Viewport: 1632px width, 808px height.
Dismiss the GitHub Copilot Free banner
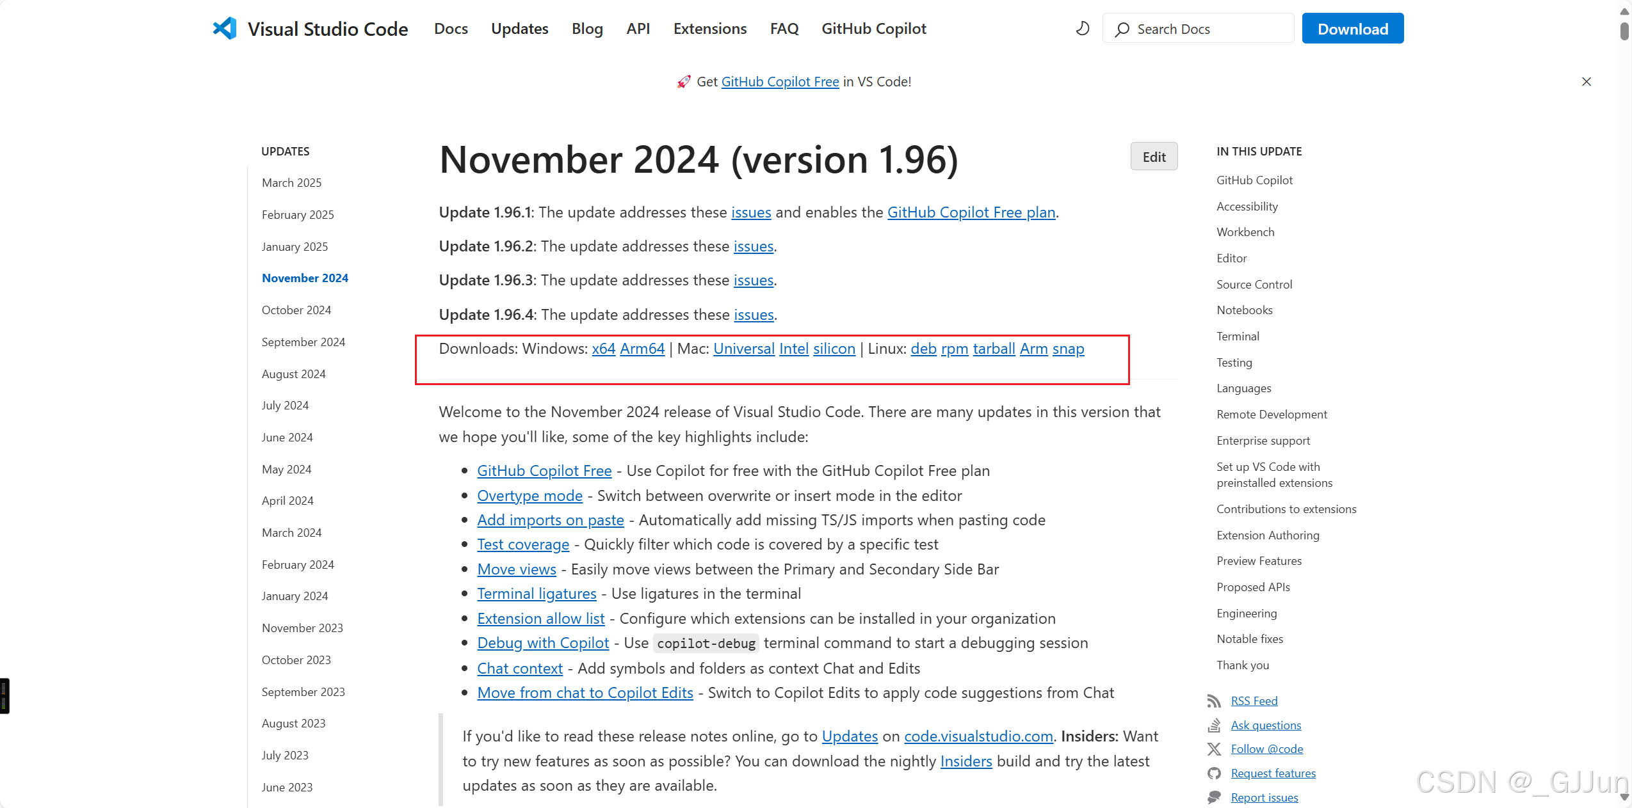(1587, 81)
